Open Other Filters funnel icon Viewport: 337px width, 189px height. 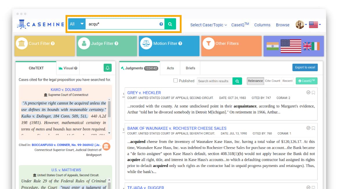pyautogui.click(x=208, y=44)
